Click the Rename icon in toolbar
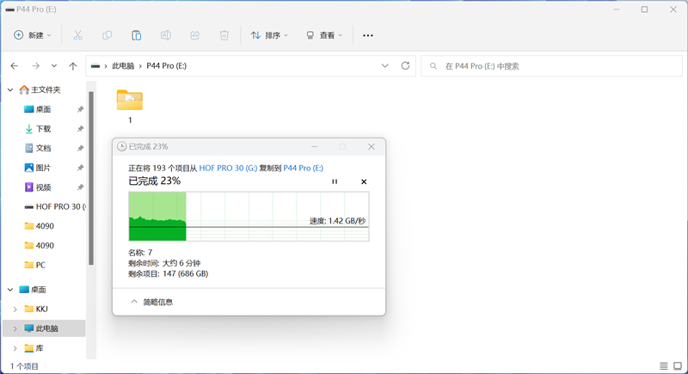The image size is (688, 374). coord(166,35)
